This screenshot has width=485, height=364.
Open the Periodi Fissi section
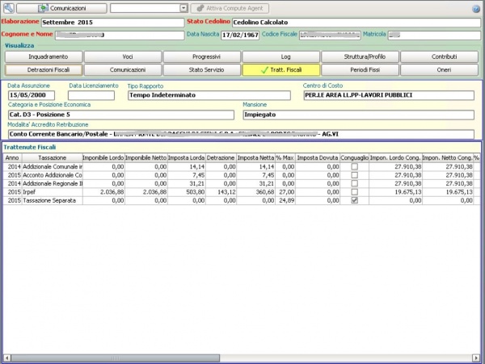click(360, 70)
